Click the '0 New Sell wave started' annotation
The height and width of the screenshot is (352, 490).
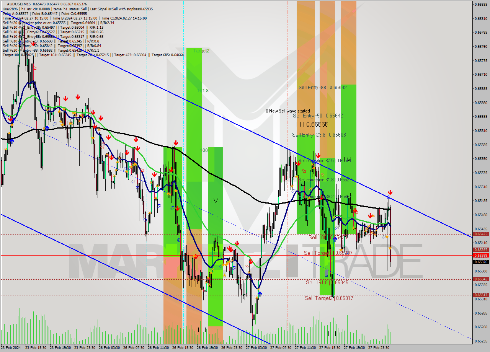[x=288, y=111]
